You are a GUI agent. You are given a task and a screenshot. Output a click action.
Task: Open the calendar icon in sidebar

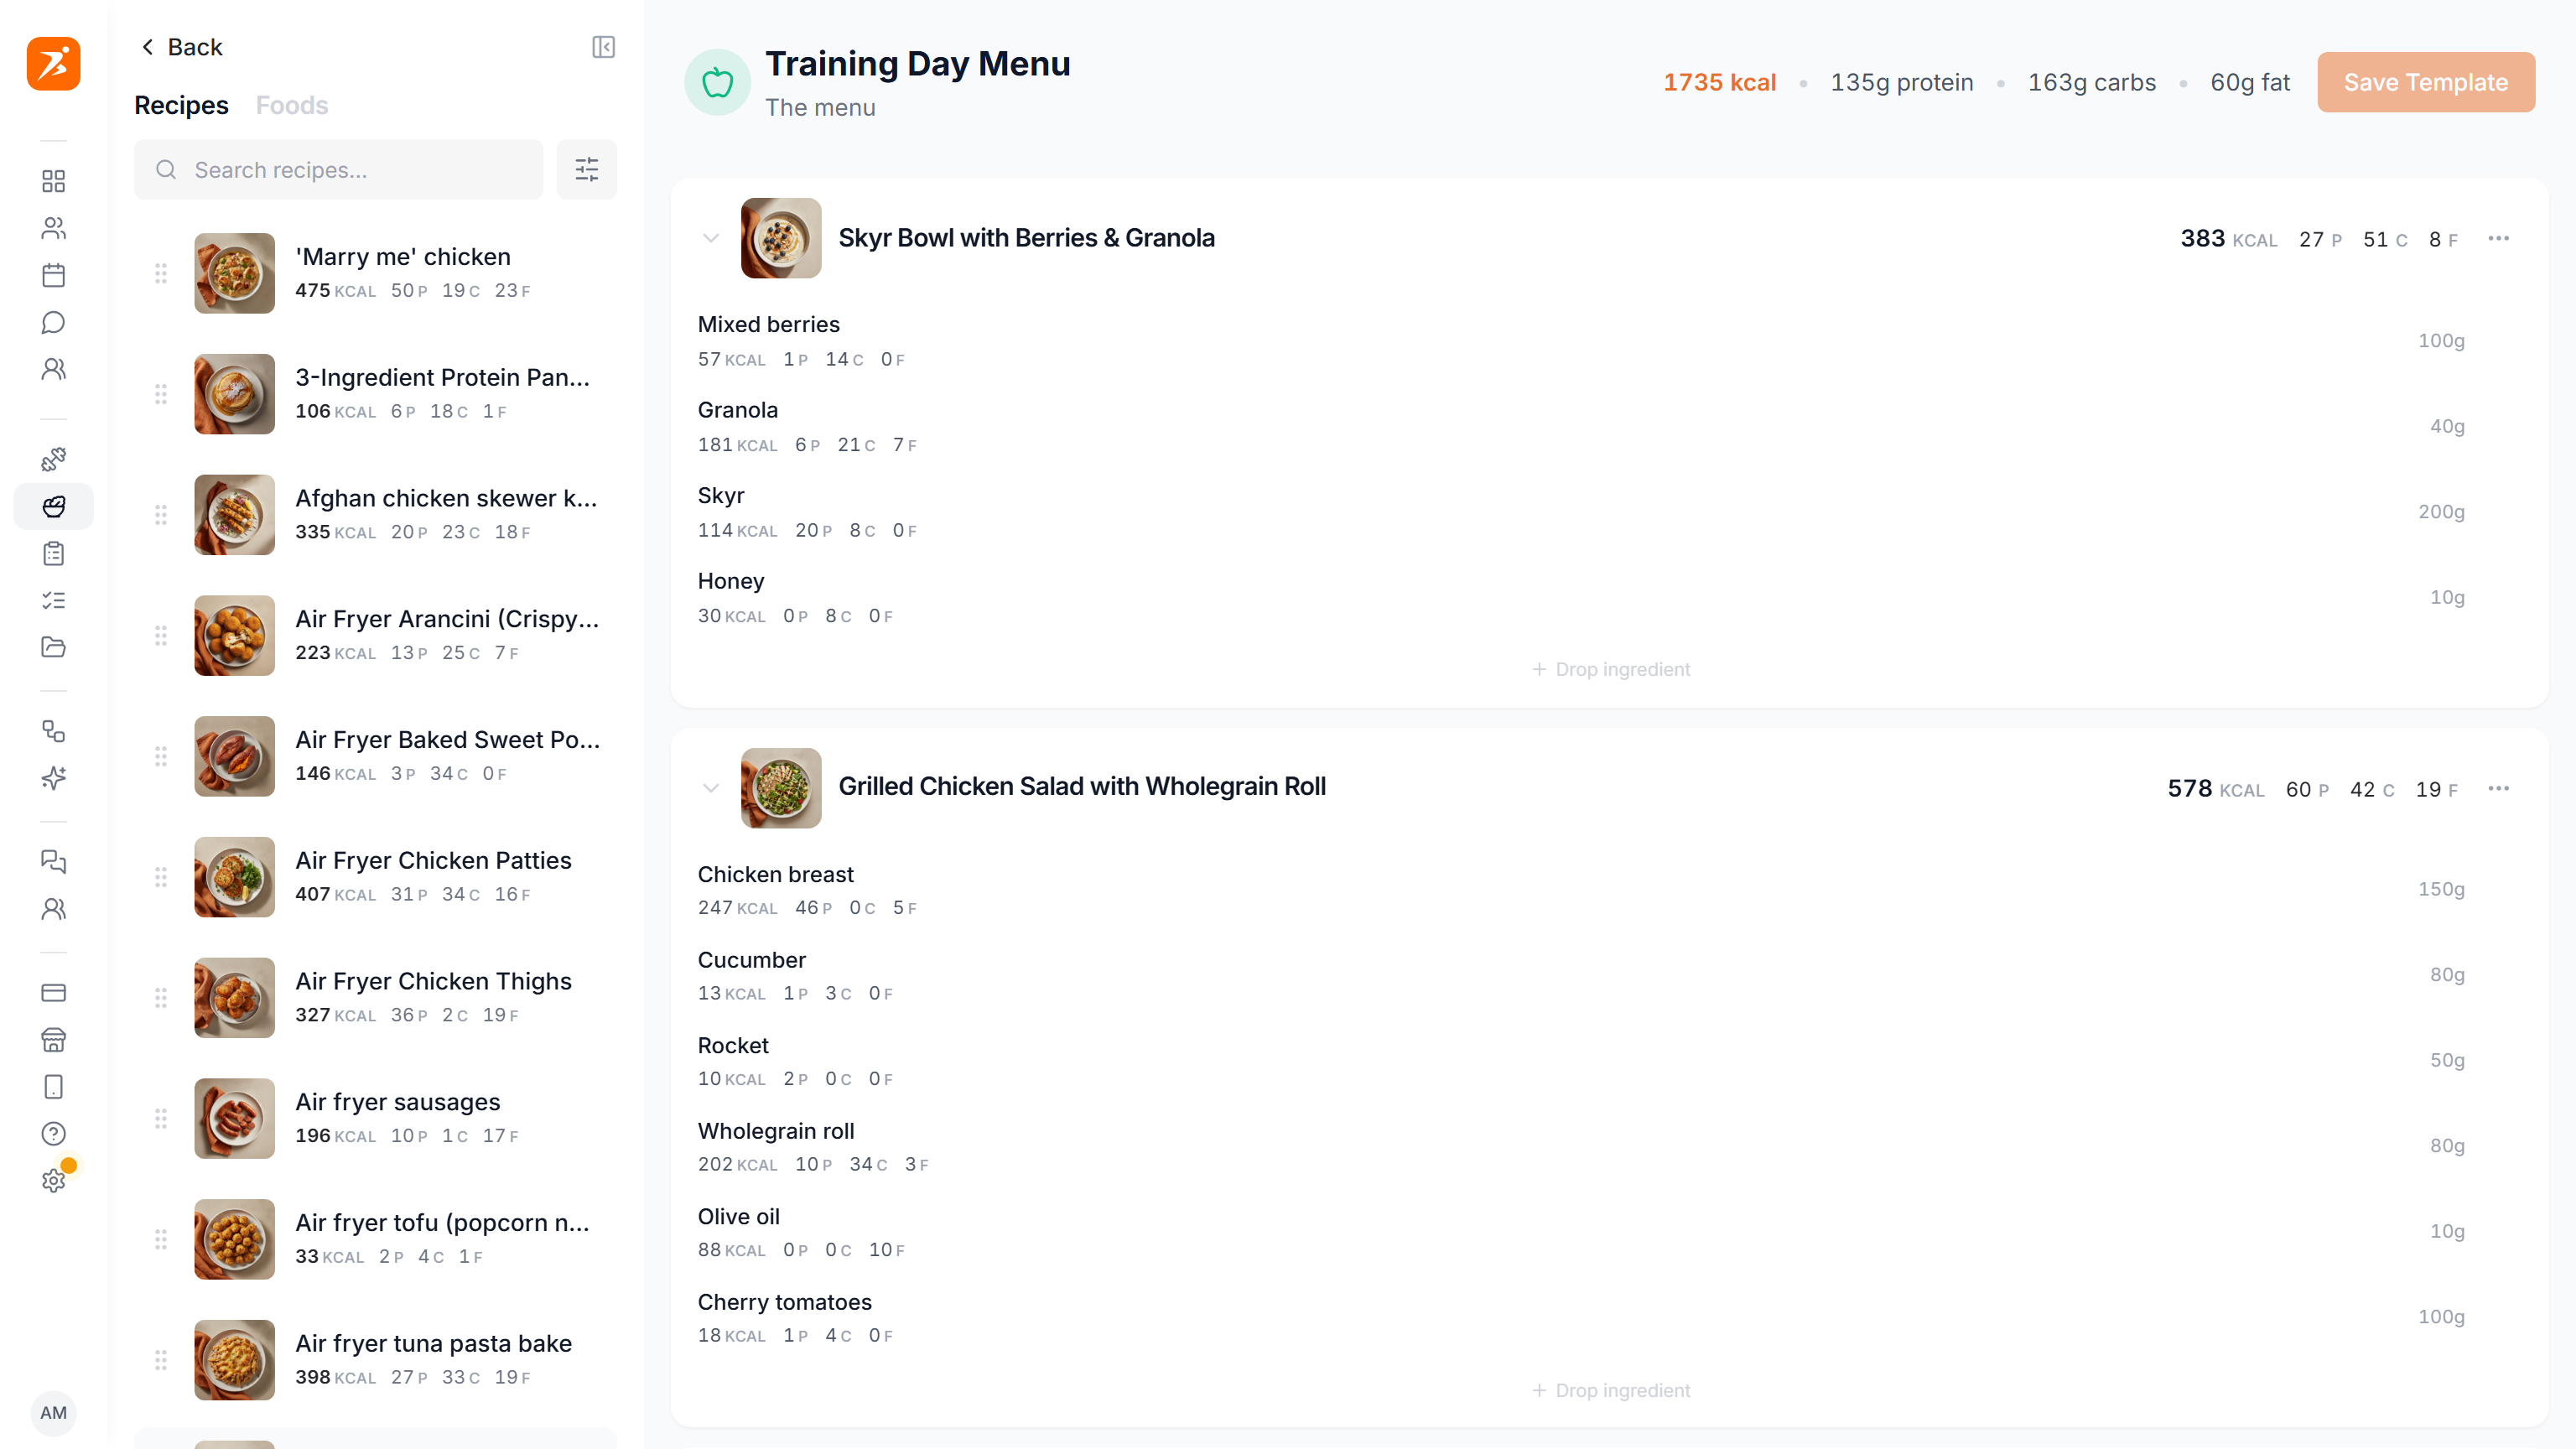[53, 275]
